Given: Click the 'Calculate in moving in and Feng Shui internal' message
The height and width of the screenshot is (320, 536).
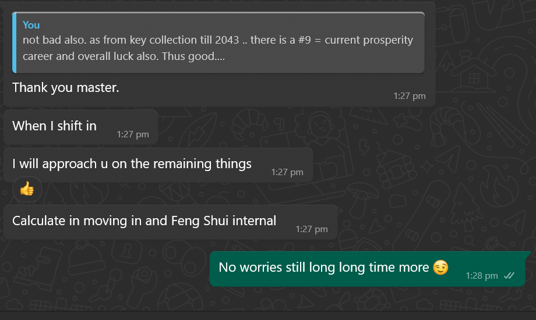Looking at the screenshot, I should tap(170, 222).
